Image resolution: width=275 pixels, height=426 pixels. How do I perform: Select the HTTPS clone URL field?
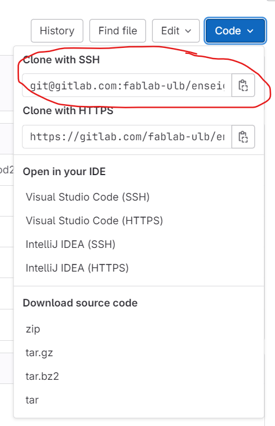[x=127, y=137]
